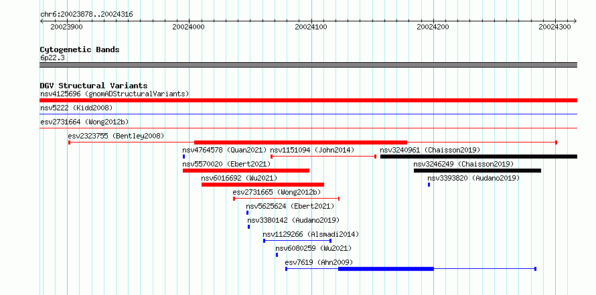Screen dimensions: 596x295
Task: Select the black nsv3246249 variant bar
Action: pos(477,171)
